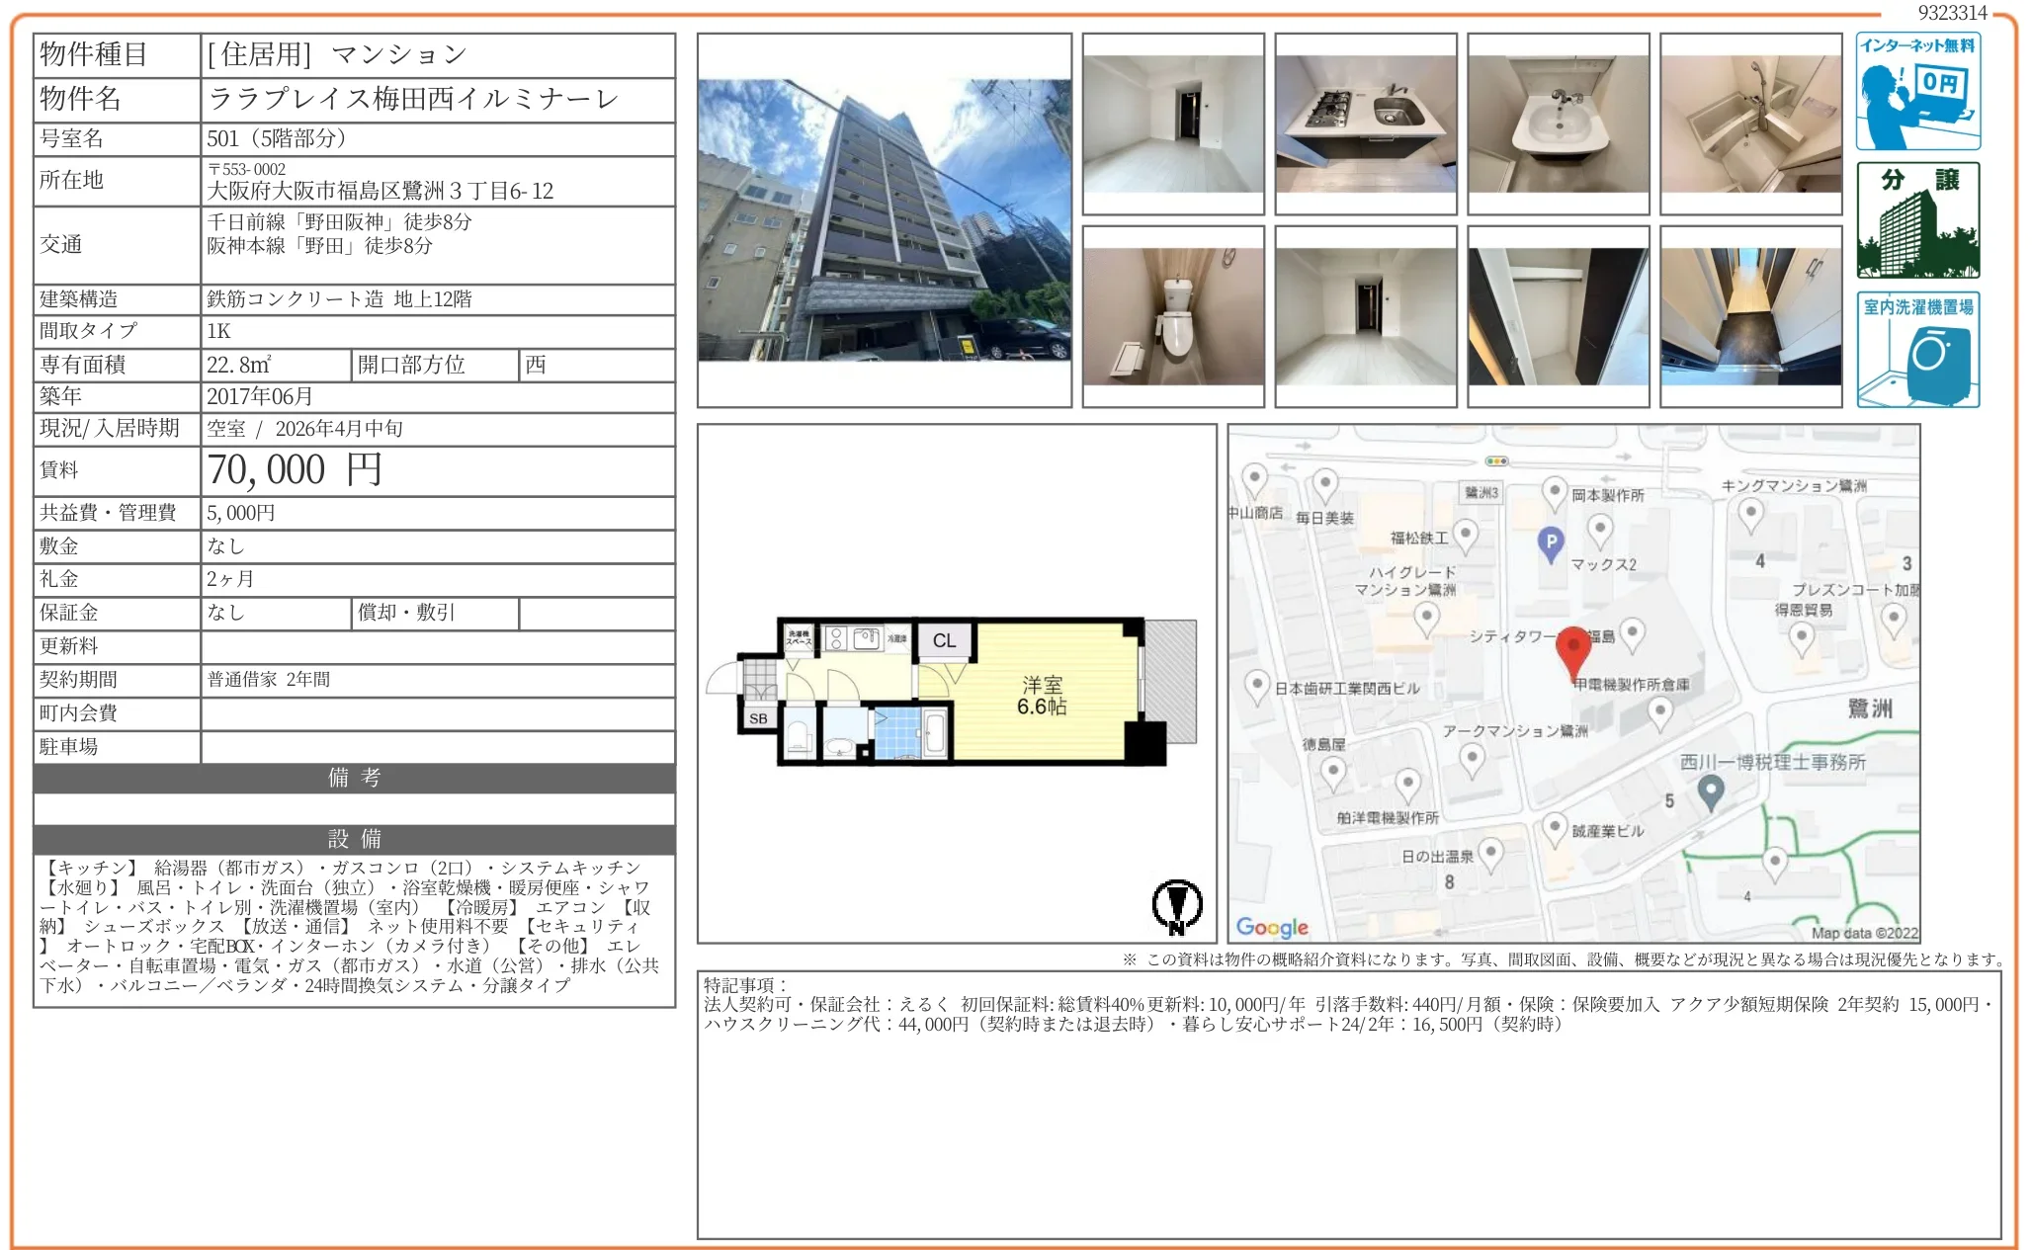Click the 70,000円 rent value
This screenshot has height=1250, width=2032.
(x=295, y=470)
